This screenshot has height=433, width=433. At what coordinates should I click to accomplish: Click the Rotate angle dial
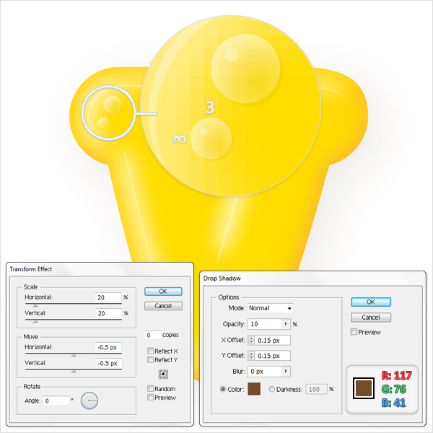[89, 401]
